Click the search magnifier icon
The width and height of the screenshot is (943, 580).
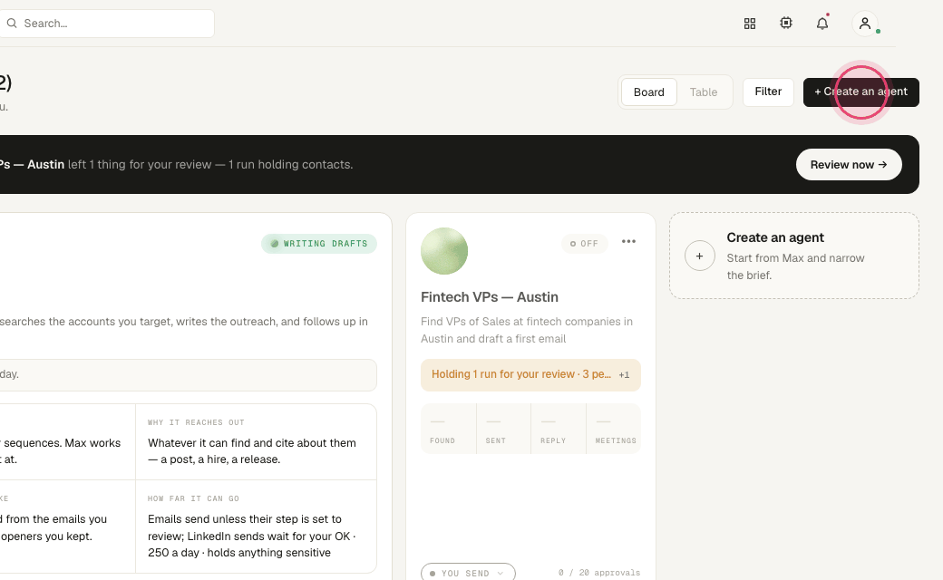point(12,24)
